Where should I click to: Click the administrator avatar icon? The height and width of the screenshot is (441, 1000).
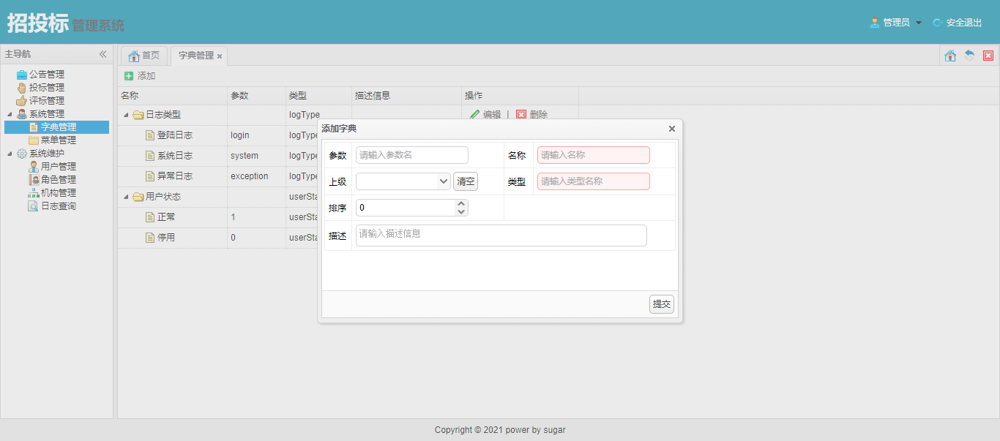coord(875,23)
